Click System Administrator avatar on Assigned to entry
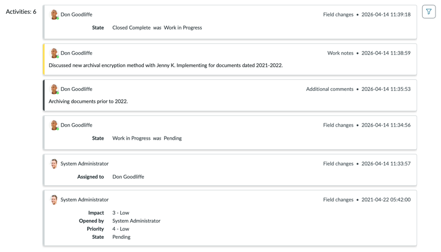The width and height of the screenshot is (441, 252). pyautogui.click(x=54, y=163)
